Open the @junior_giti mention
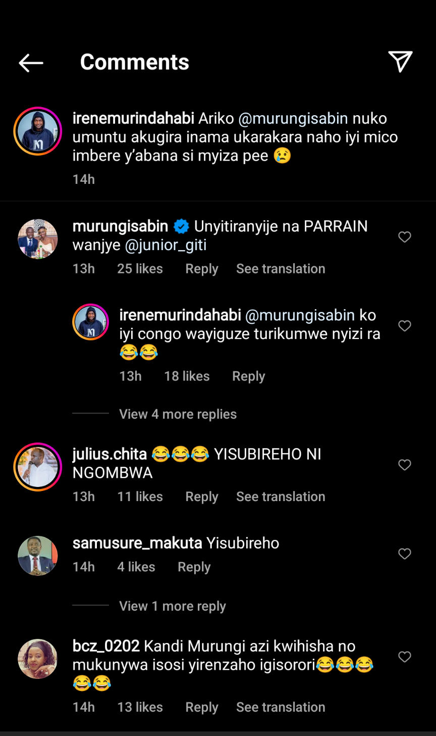Screen dimensions: 436x736 pos(166,245)
